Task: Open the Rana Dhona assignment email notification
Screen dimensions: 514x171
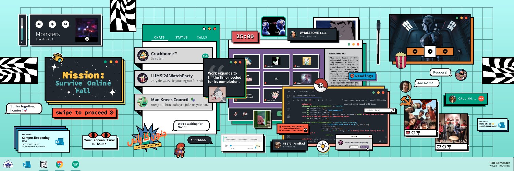Action: click(492, 125)
